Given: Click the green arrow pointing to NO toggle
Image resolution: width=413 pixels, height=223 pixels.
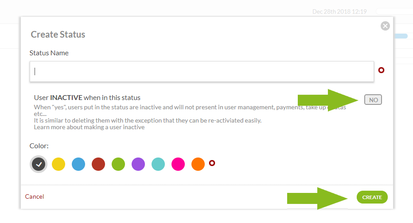Looking at the screenshot, I should (x=328, y=100).
